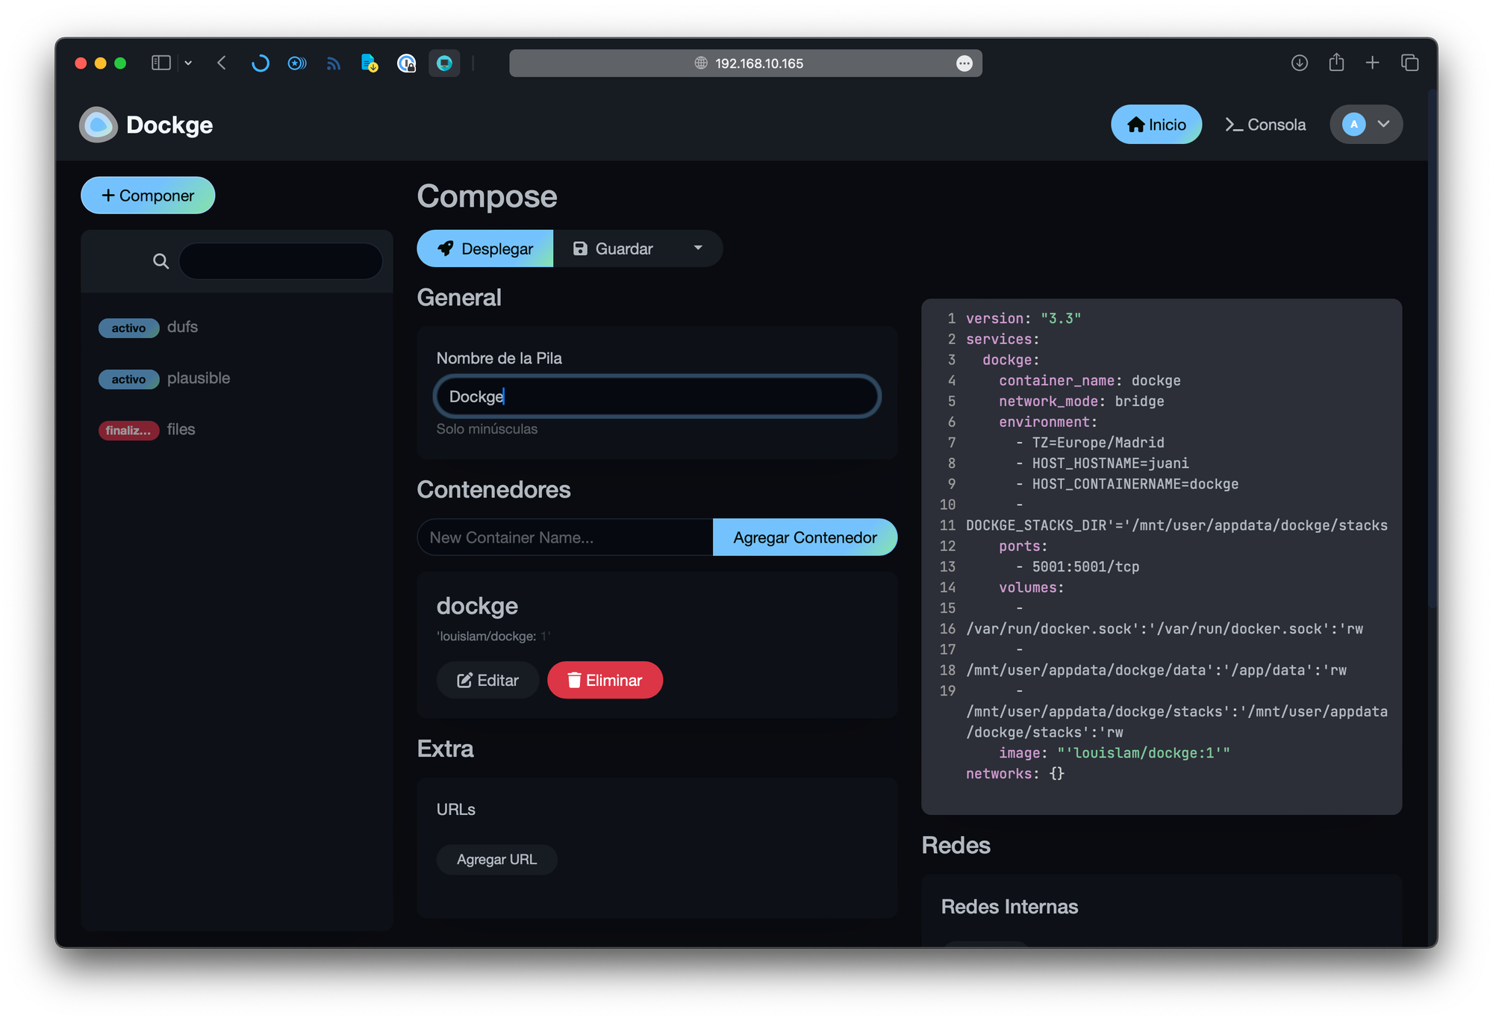Click Agregar Contenedor button
Viewport: 1493px width, 1021px height.
[805, 537]
